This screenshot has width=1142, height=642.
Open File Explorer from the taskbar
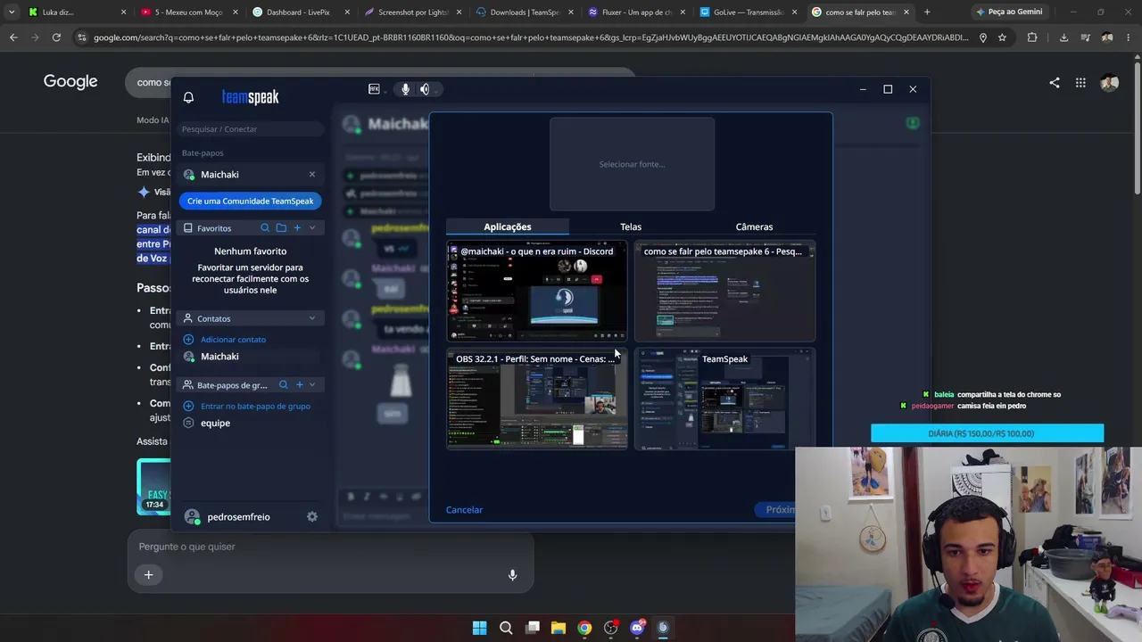pyautogui.click(x=558, y=628)
